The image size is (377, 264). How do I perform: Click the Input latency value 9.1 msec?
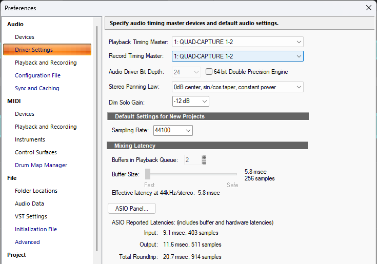click(191, 233)
